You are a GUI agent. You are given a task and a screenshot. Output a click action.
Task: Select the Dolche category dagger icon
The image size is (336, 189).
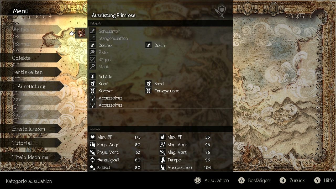click(92, 45)
